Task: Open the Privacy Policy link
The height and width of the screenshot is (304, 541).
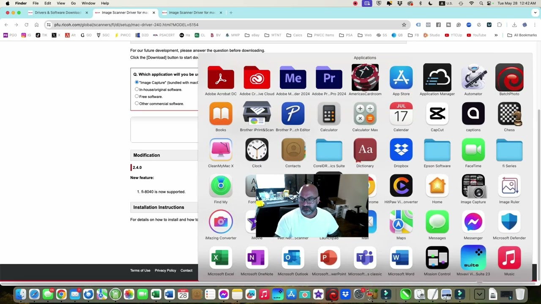Action: [165, 271]
